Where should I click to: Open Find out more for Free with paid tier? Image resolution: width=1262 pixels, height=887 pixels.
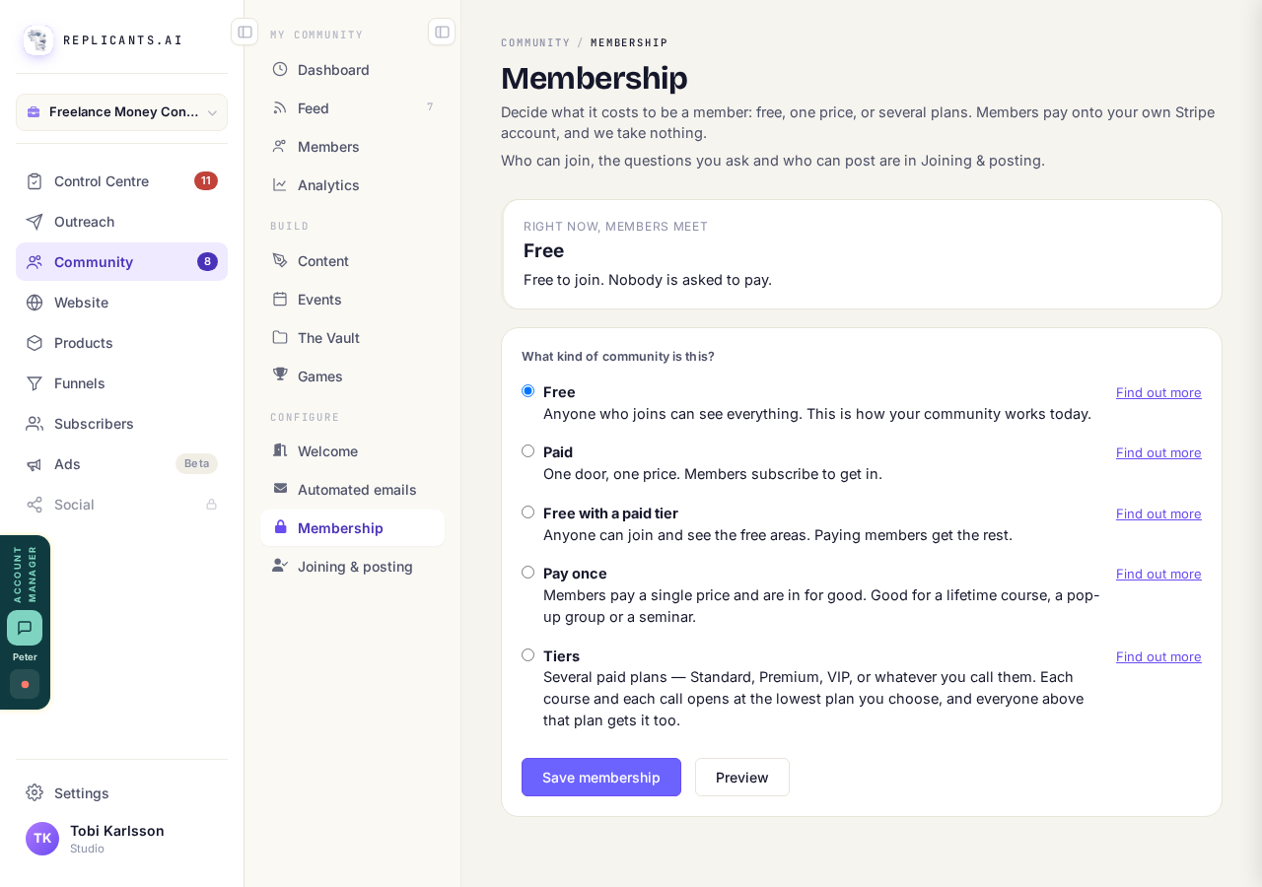(1158, 513)
